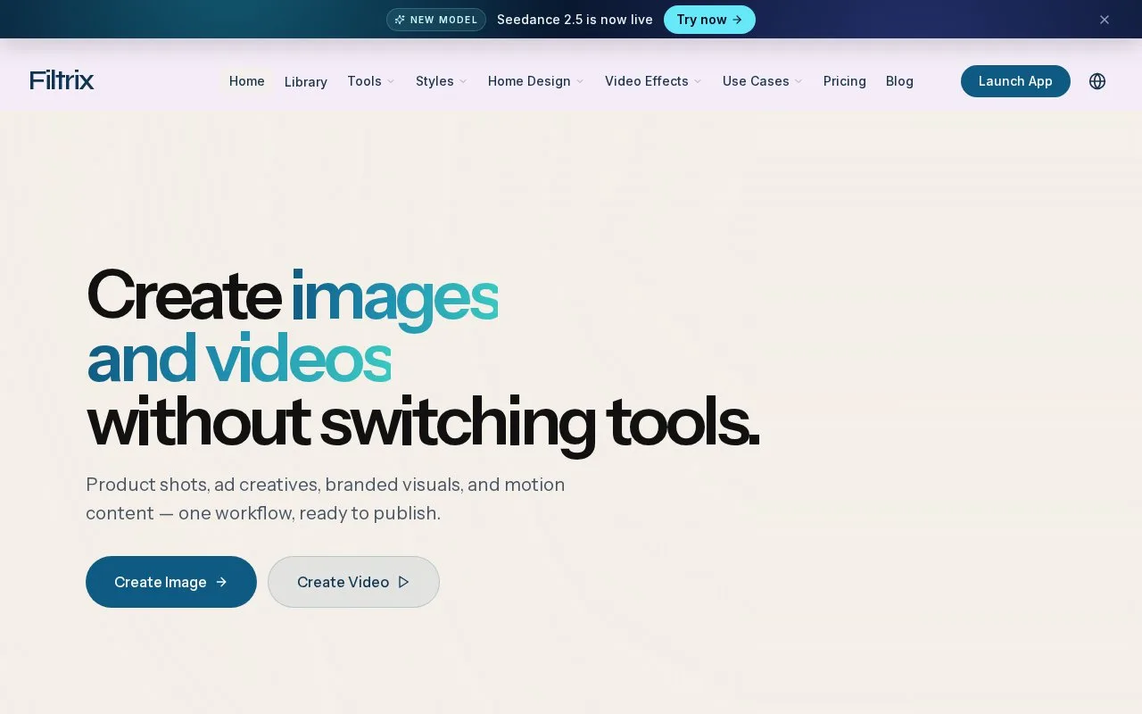
Task: Click the subheading starting "Product shots, ad creatives"
Action: point(326,499)
